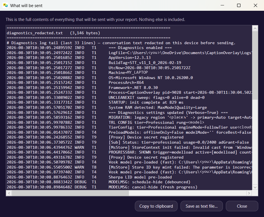Viewport: 264px width, 217px height.
Task: Click the '=== Diagnostics enabled ===' line
Action: [89, 48]
